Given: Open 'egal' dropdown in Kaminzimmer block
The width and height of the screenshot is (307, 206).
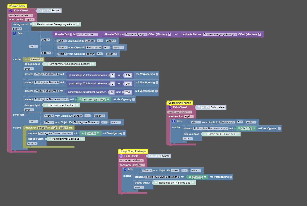Looking at the screenshot, I should [30, 20].
